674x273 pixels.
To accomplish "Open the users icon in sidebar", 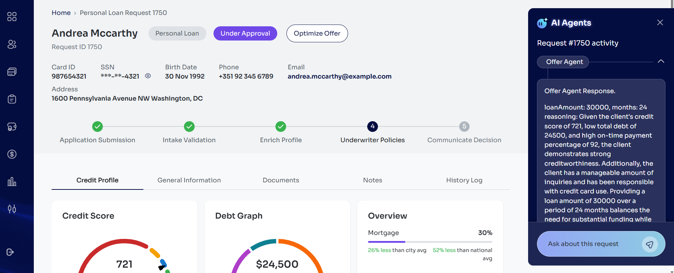I will pos(12,44).
